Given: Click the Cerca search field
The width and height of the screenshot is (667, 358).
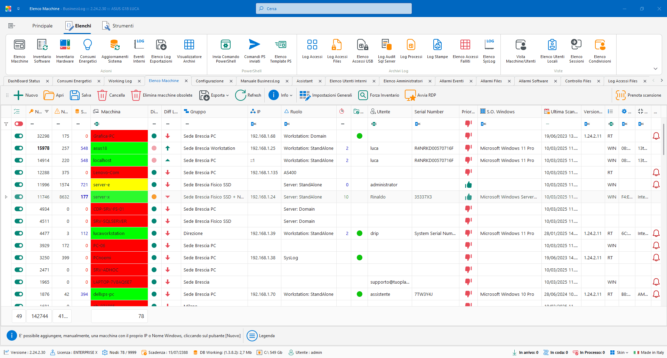Looking at the screenshot, I should (x=334, y=9).
